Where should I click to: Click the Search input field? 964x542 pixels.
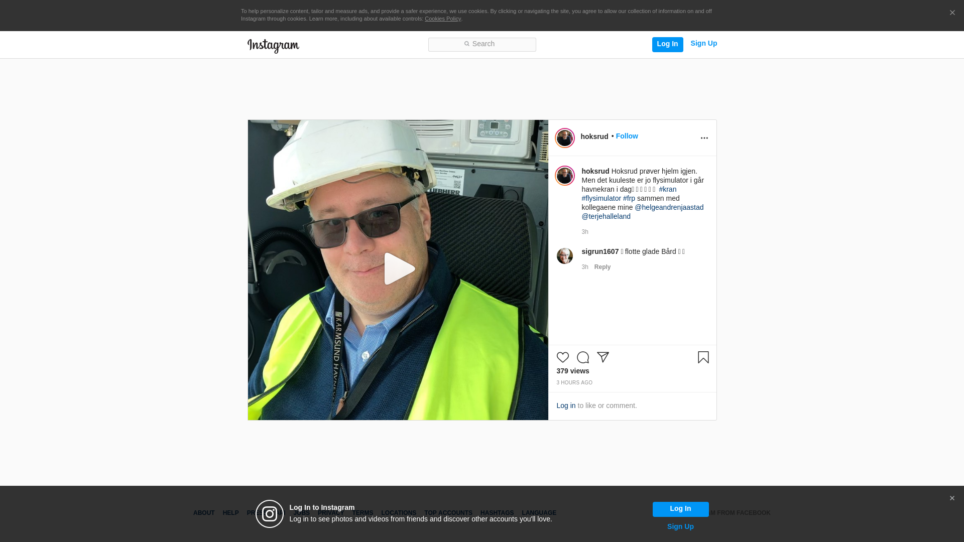(x=482, y=45)
